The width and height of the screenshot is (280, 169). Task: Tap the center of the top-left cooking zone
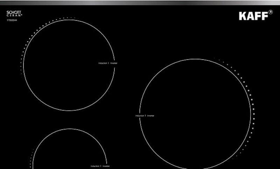(x=69, y=65)
